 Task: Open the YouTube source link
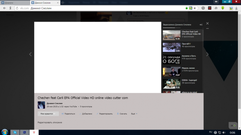73,106
